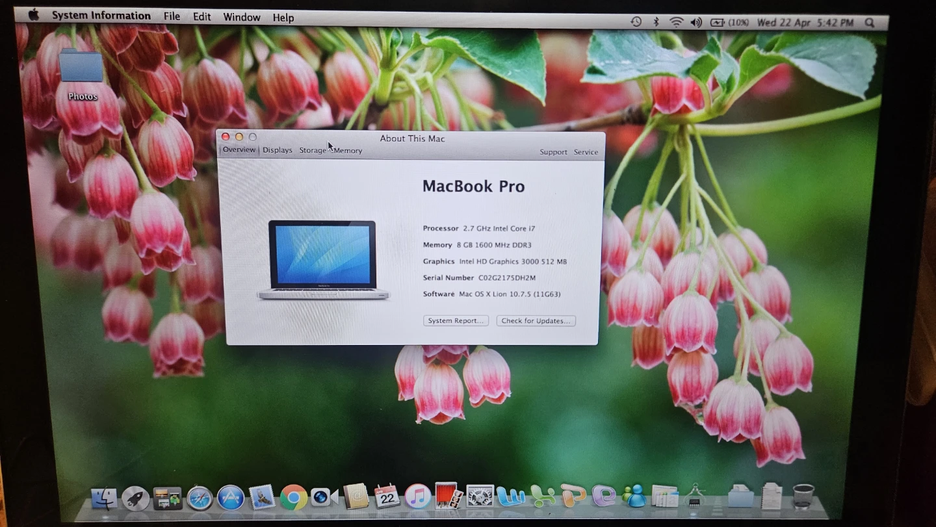
Task: Open the documents stack in dock
Action: pos(772,496)
